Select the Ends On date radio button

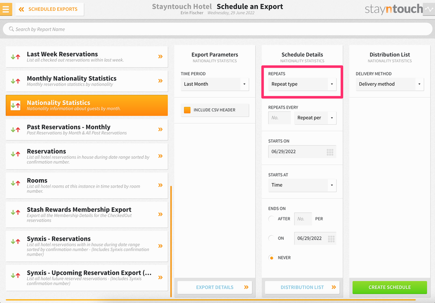pyautogui.click(x=271, y=238)
